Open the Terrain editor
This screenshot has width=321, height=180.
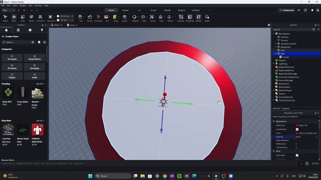point(90,18)
